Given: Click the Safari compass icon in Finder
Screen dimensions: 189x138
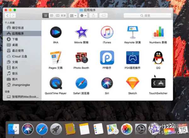Looking at the screenshot, I should pos(81,83).
